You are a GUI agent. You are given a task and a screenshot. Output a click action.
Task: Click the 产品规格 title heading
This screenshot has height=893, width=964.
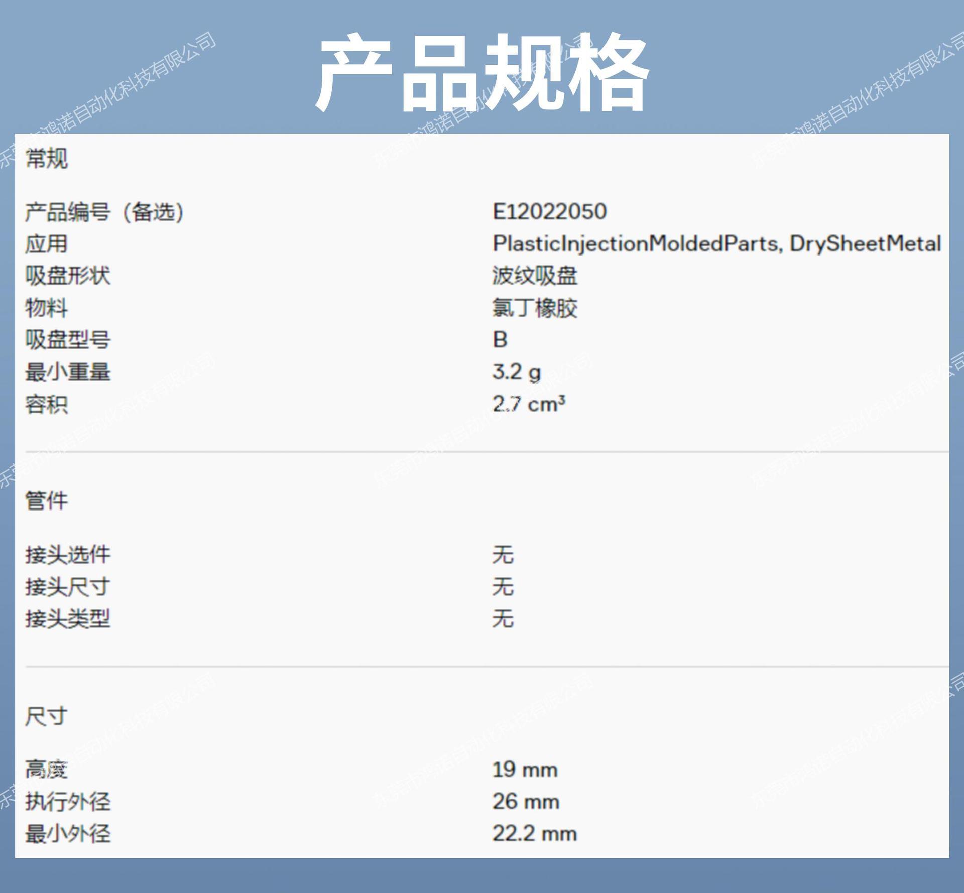[482, 73]
